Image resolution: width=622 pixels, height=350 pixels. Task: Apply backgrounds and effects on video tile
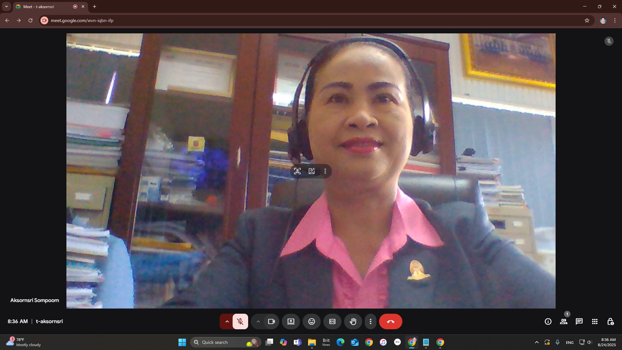[x=312, y=171]
